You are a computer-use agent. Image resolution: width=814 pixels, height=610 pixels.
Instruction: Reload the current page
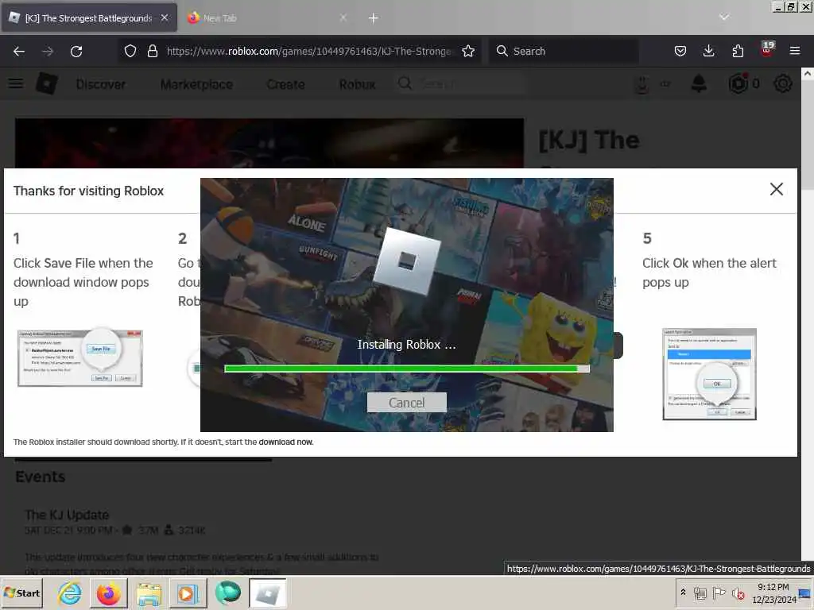pyautogui.click(x=76, y=52)
